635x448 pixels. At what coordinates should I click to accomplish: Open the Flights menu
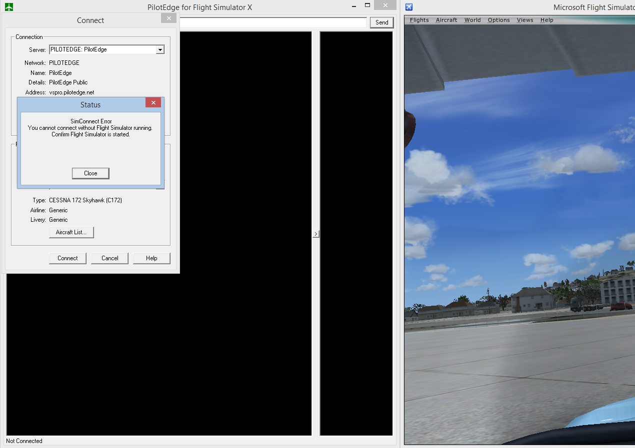(x=419, y=20)
